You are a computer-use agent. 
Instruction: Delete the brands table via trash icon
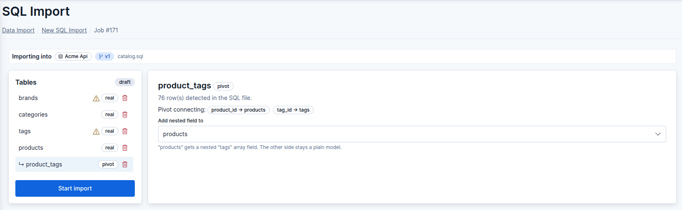[x=125, y=98]
